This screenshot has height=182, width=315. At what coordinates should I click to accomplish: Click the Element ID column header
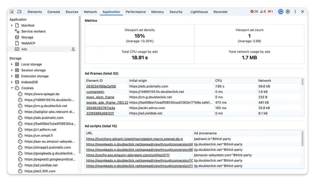coord(107,80)
